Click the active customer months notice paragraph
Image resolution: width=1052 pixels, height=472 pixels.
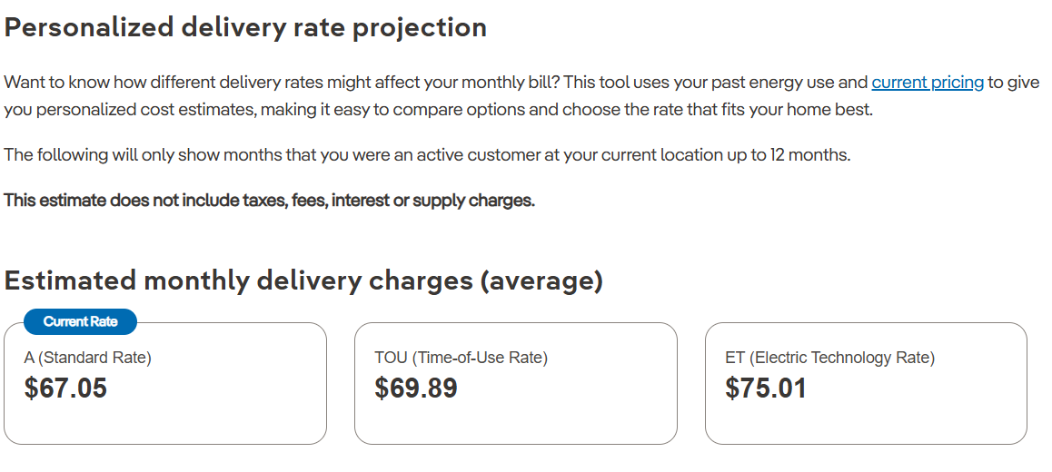tap(427, 155)
